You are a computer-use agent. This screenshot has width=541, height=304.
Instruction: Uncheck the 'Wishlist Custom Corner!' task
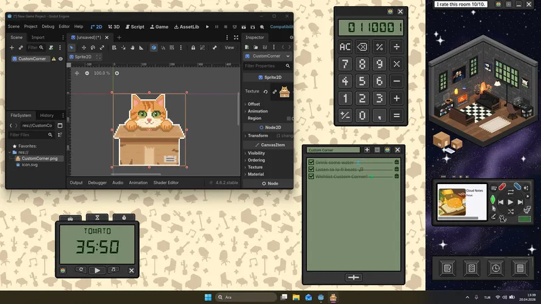[311, 176]
